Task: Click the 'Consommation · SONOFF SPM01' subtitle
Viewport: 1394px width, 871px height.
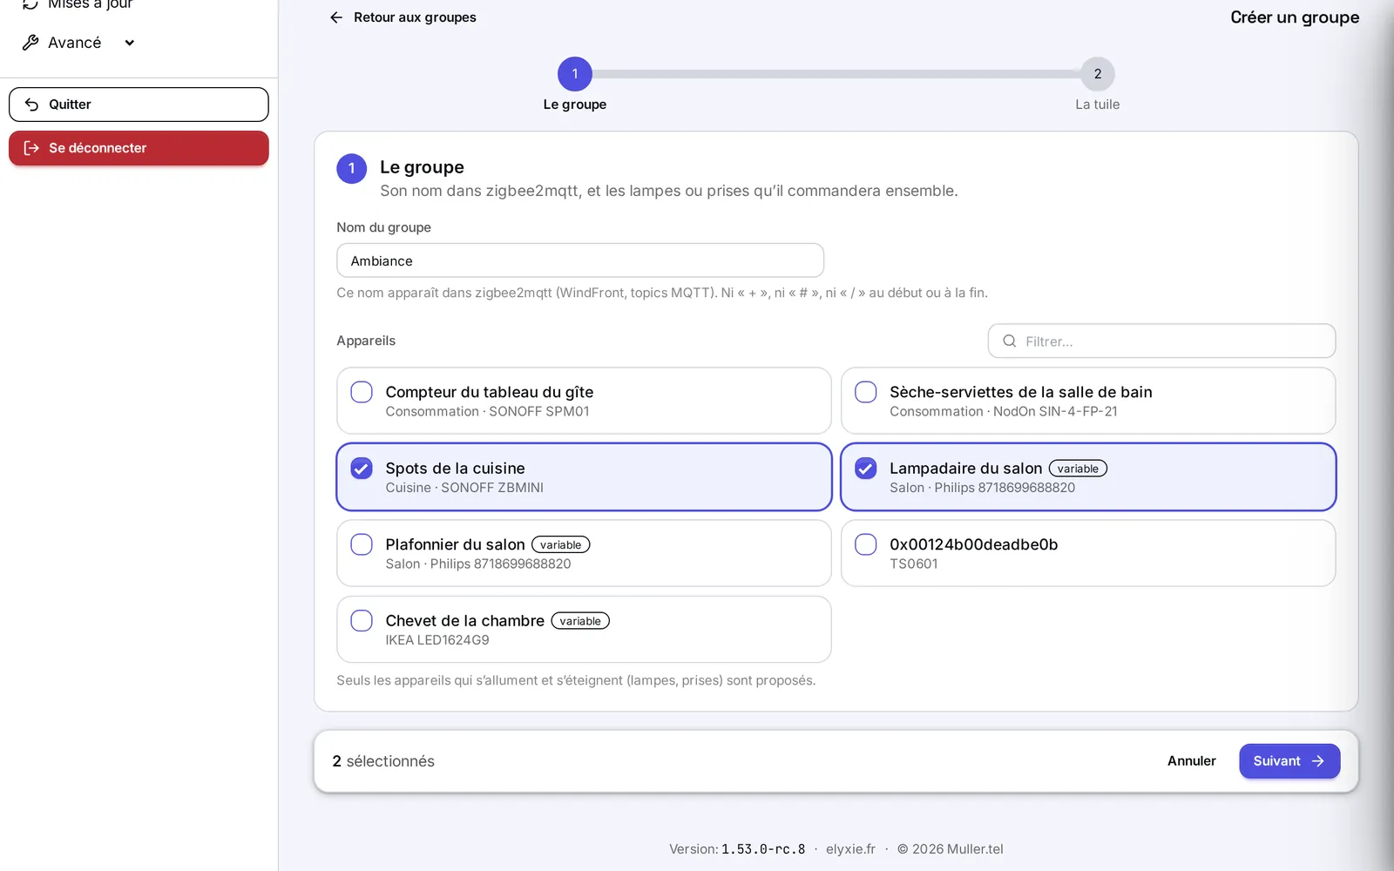Action: (x=487, y=411)
